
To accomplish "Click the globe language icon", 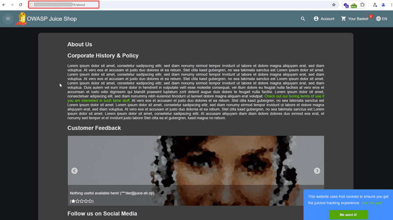I will (x=378, y=19).
